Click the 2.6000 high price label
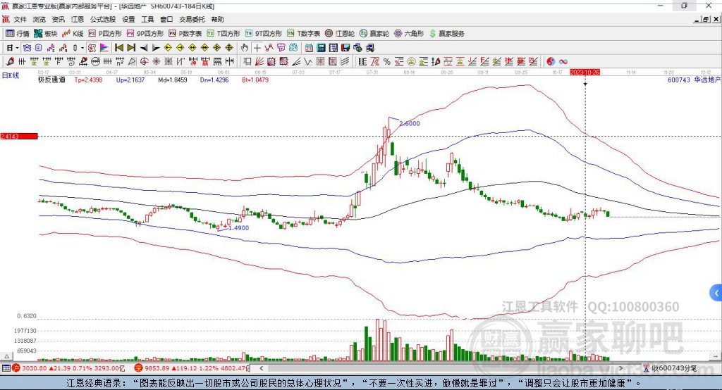Viewport: 722px width, 390px height. pyautogui.click(x=410, y=123)
